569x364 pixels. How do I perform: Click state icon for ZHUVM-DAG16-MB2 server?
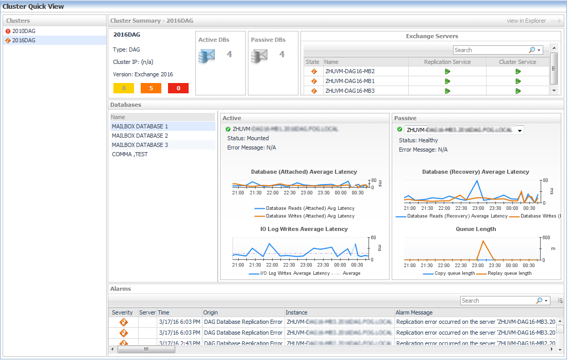[313, 72]
